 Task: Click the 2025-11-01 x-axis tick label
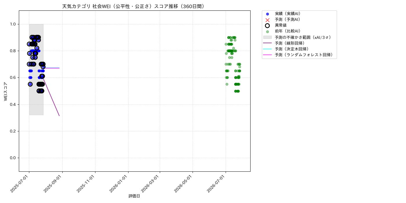(86, 184)
